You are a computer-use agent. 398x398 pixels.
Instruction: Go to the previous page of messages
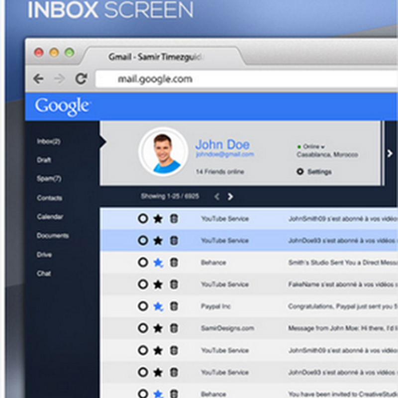tap(217, 197)
